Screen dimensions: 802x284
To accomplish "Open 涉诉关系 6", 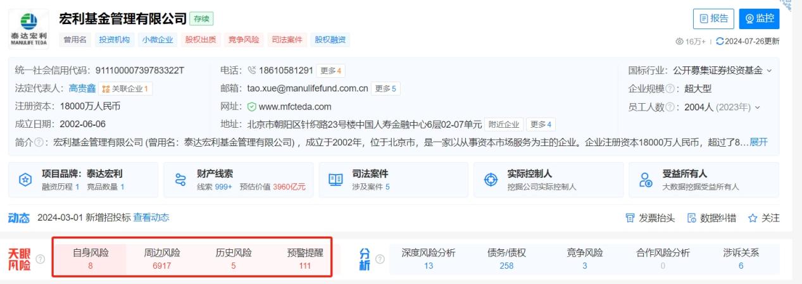I will [741, 259].
